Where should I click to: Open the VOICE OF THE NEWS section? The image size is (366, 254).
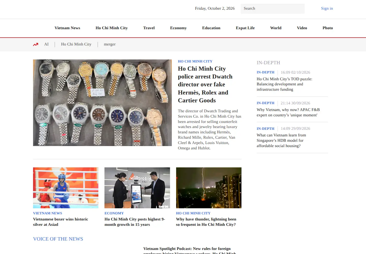(x=58, y=239)
